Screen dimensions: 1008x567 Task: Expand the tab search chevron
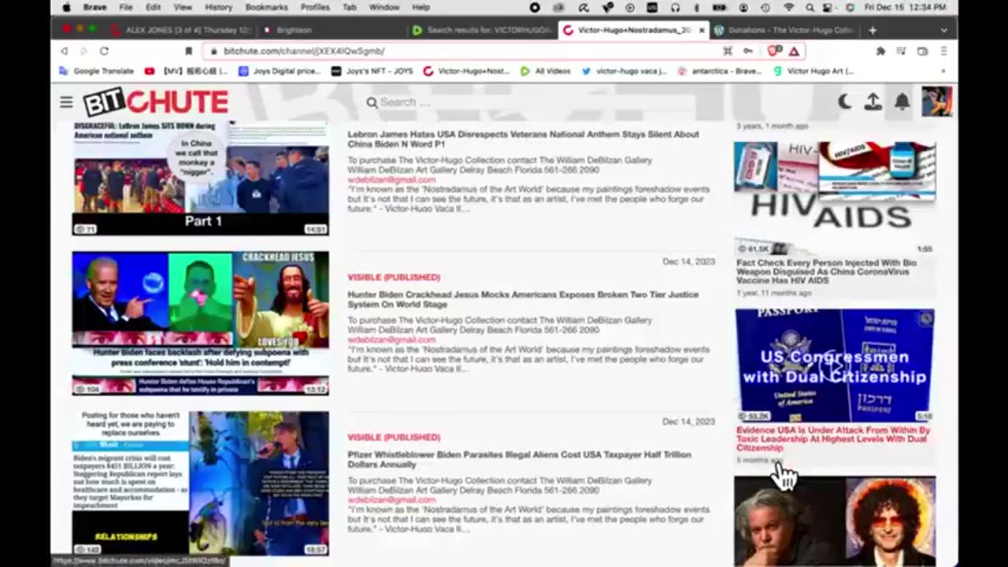943,30
